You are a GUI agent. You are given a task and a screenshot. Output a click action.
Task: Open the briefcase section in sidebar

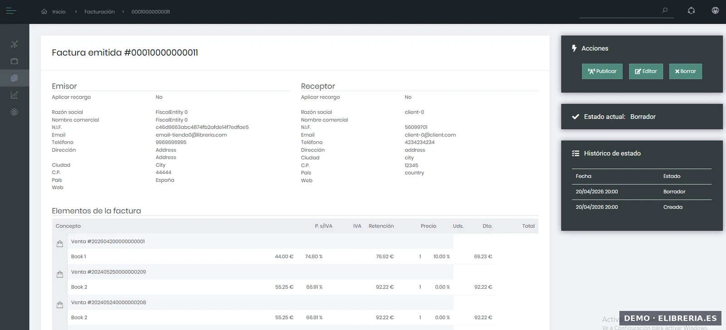click(x=15, y=61)
